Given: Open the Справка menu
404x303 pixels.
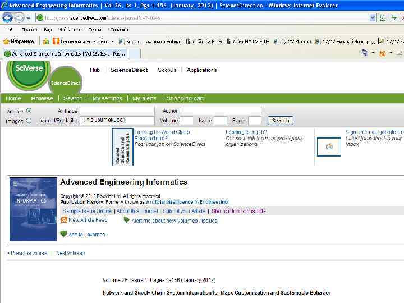Looking at the screenshot, I should click(x=119, y=30).
